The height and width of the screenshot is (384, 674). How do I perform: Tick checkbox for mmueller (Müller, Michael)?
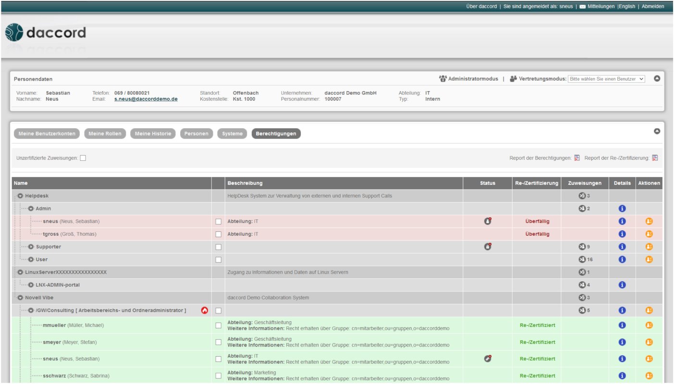point(219,325)
